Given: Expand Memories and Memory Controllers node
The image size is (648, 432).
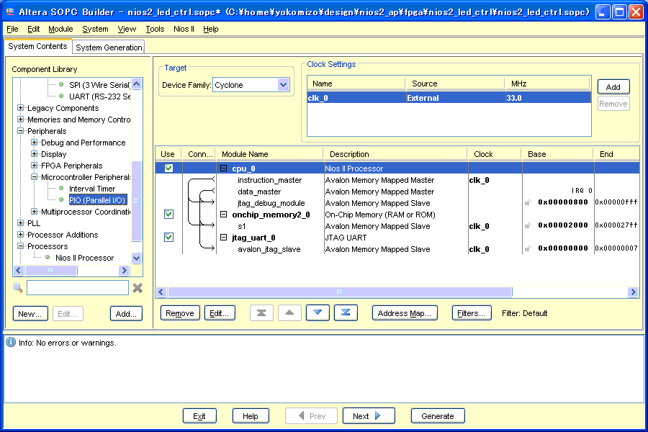Looking at the screenshot, I should 20,120.
